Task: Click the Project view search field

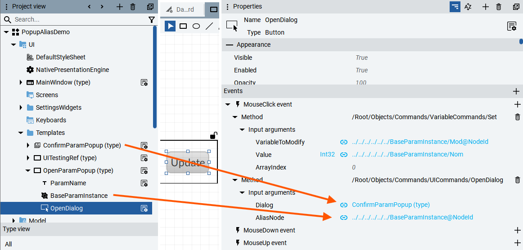Action: tap(80, 20)
